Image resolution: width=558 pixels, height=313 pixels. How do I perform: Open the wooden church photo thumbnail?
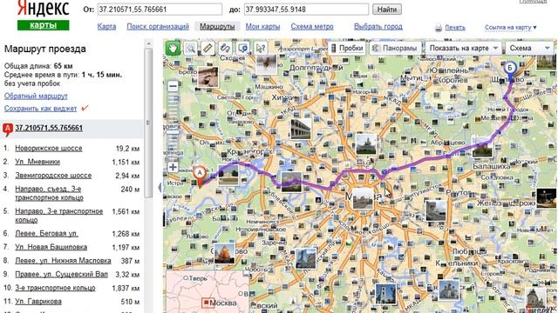(x=224, y=254)
